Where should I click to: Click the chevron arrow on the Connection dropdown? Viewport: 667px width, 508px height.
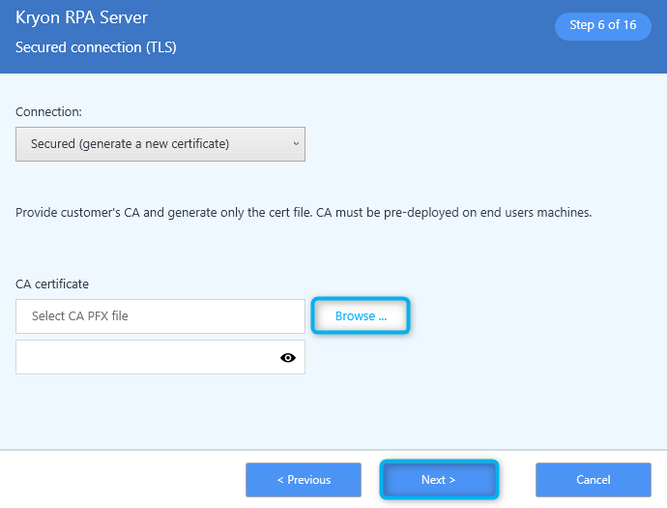coord(296,144)
